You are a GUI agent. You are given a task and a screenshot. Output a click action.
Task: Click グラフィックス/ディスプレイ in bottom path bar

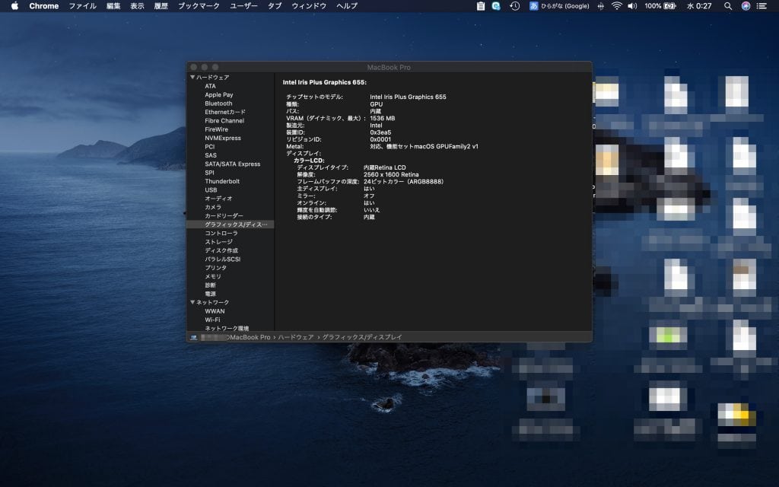click(362, 337)
